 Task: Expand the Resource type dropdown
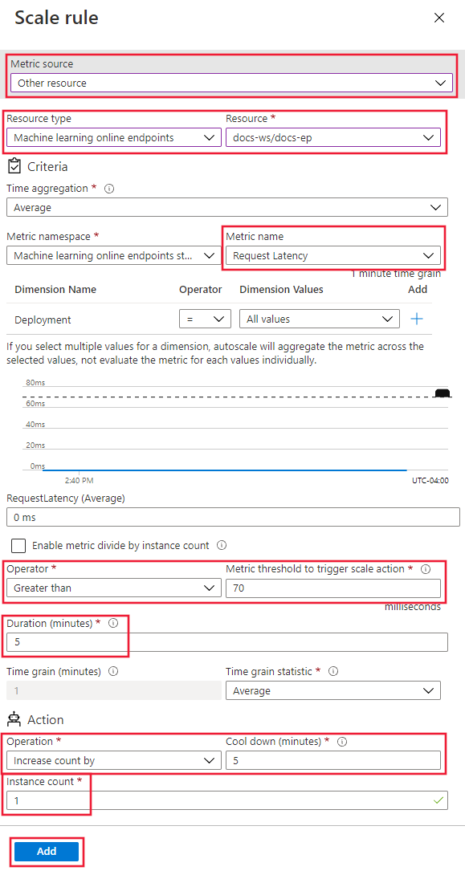[114, 137]
